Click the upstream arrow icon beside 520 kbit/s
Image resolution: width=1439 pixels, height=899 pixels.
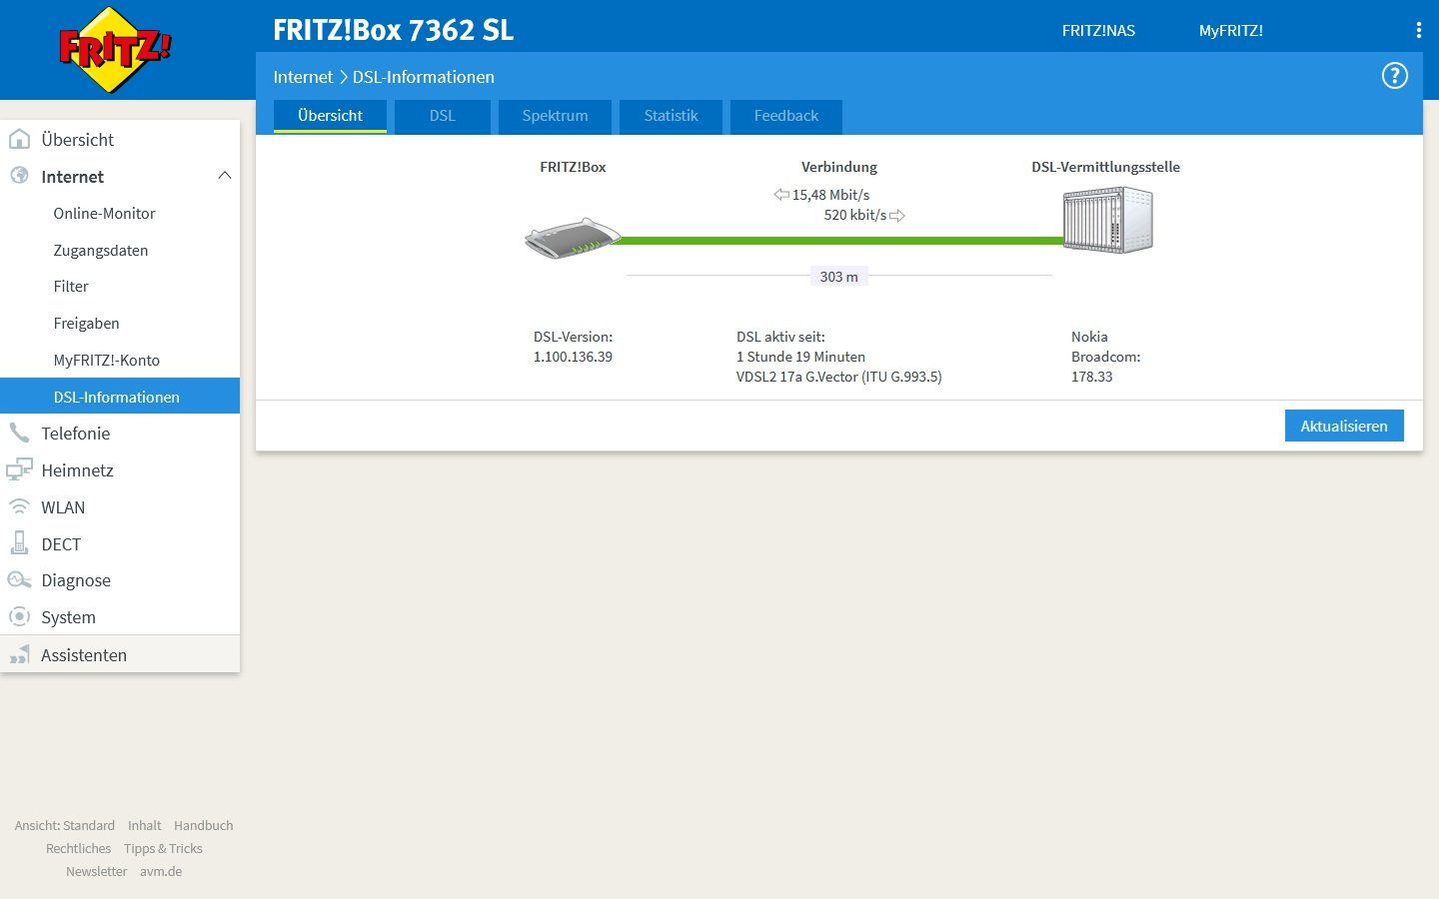897,215
